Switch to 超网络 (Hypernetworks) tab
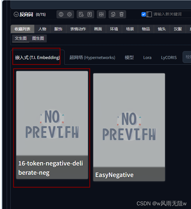Image resolution: width=191 pixels, height=209 pixels. [x=92, y=58]
